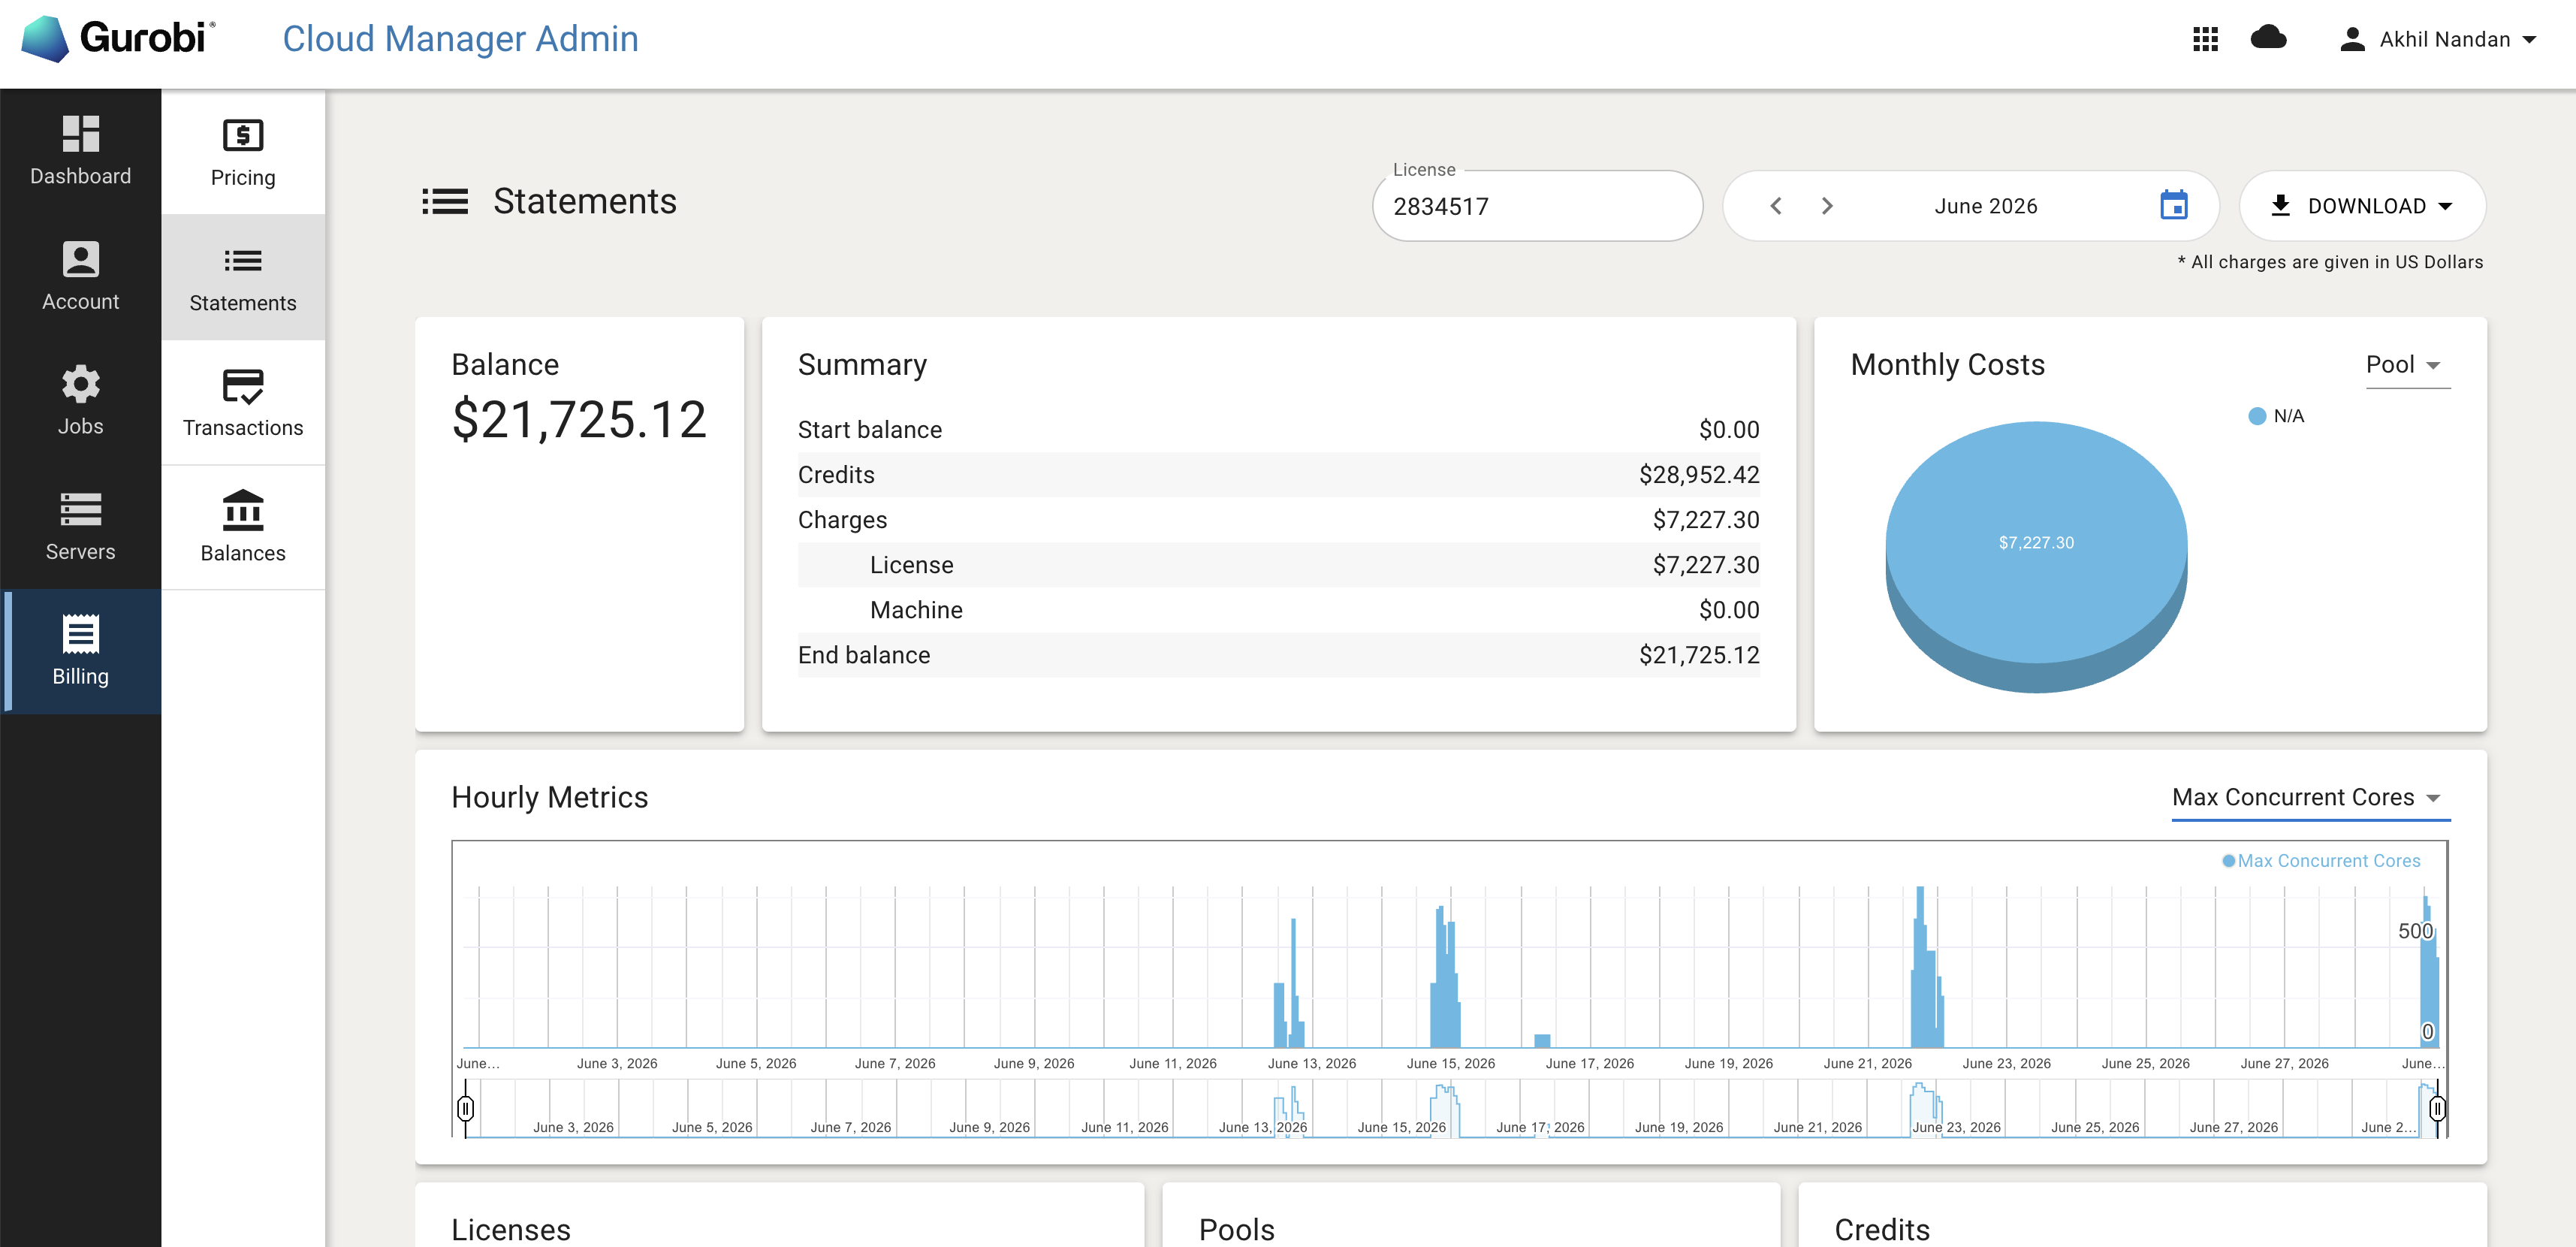Select Billing in the sidebar
2576x1247 pixels.
(80, 651)
